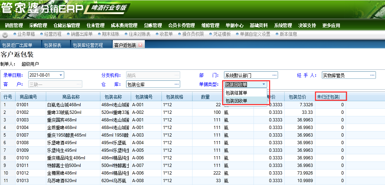Viewport: 385px width, 185px height.
Task: Open the 会员卡券管理 menu
Action: [181, 26]
